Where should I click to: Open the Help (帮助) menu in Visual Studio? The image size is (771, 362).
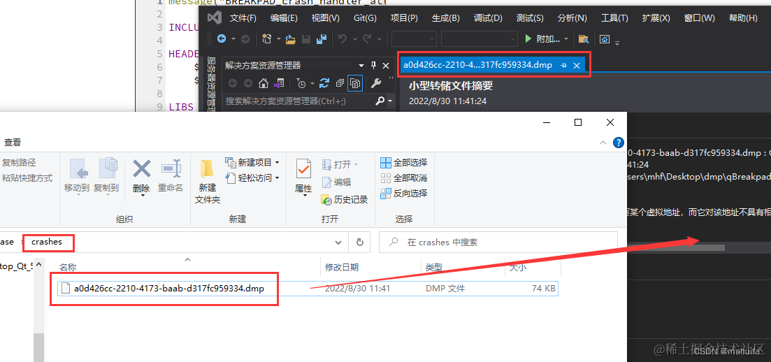coord(743,17)
